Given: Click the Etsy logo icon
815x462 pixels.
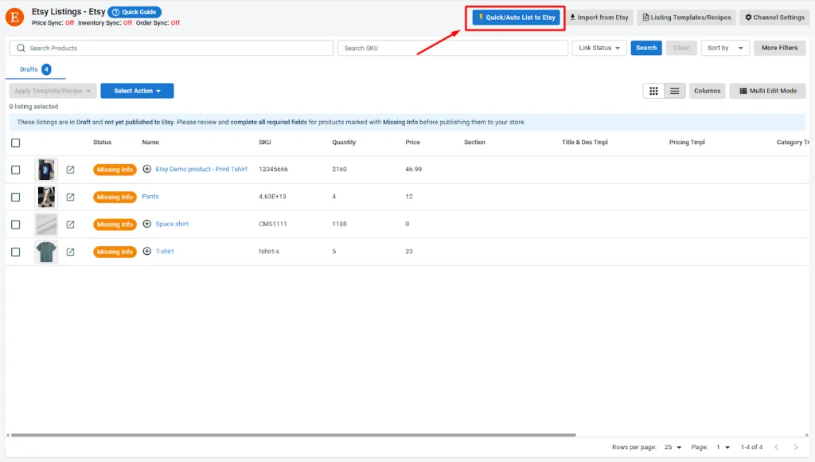Looking at the screenshot, I should point(14,17).
